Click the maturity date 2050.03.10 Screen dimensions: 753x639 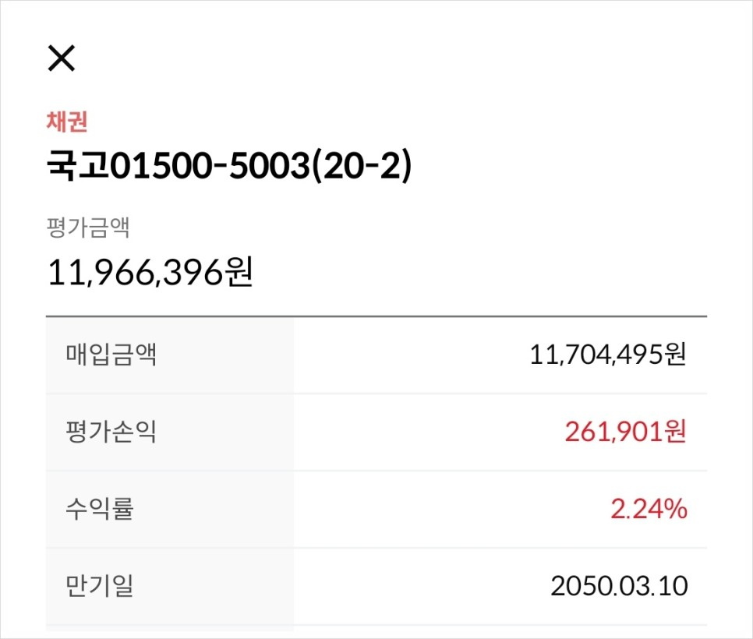pyautogui.click(x=619, y=586)
